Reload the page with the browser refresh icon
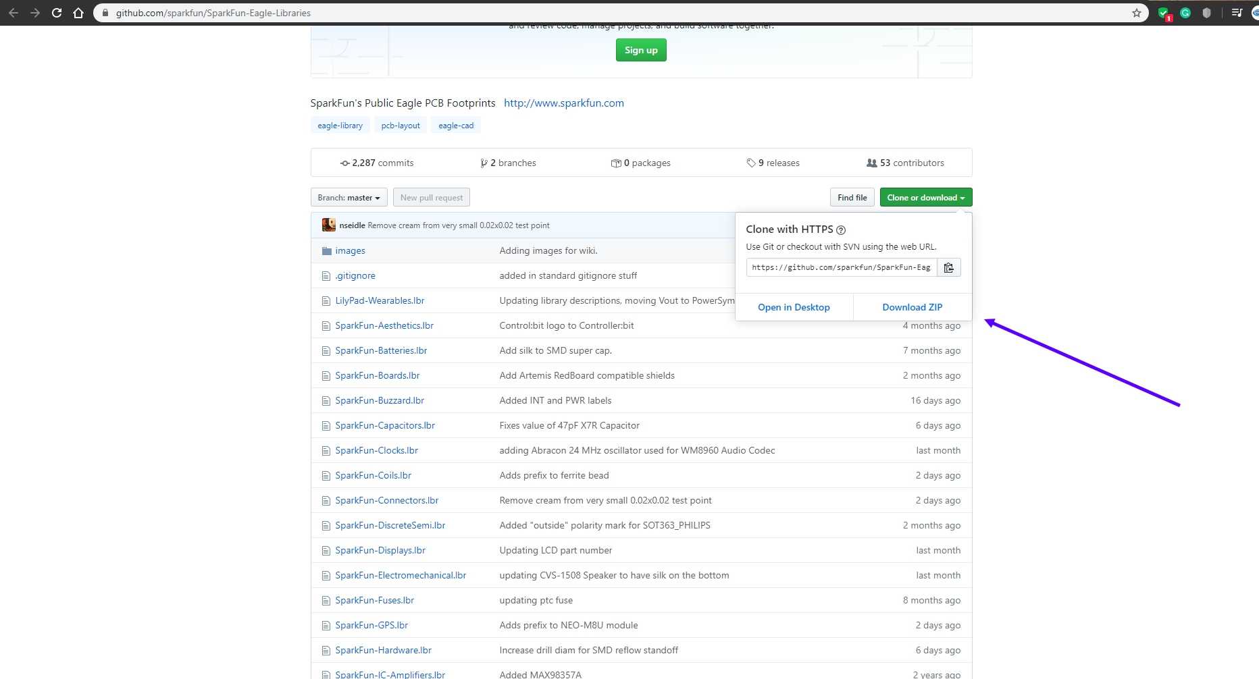Viewport: 1259px width, 679px height. tap(57, 13)
